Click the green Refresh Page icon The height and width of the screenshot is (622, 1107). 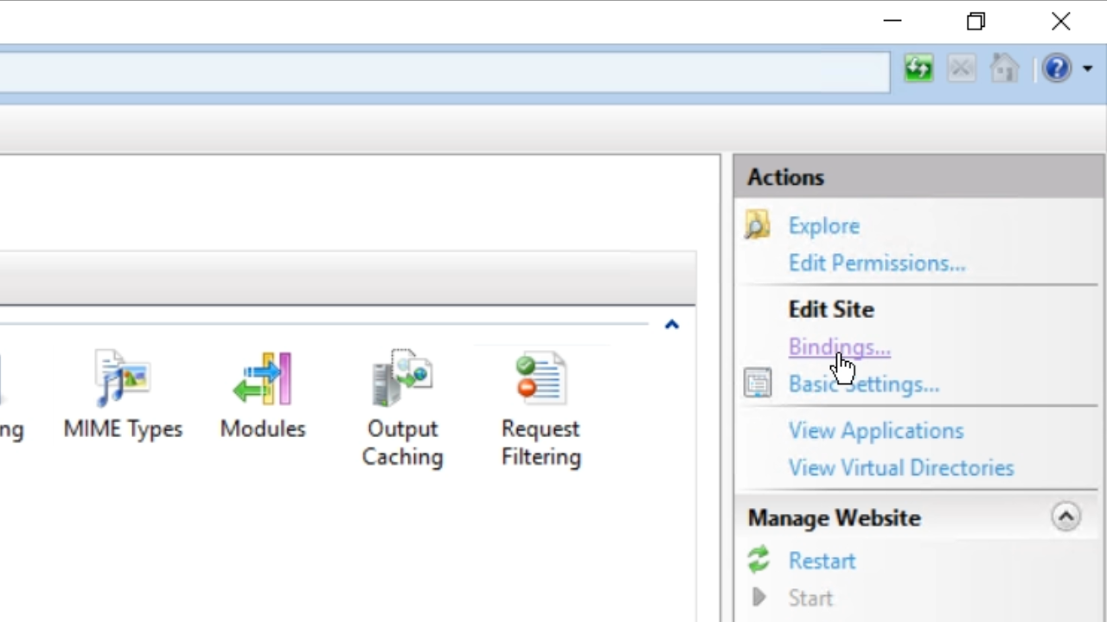tap(918, 68)
